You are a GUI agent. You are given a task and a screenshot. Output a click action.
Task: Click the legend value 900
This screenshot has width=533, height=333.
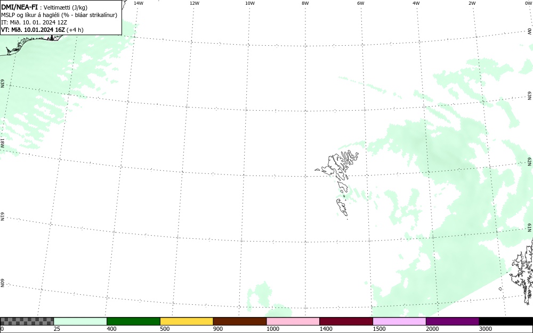[x=218, y=329]
